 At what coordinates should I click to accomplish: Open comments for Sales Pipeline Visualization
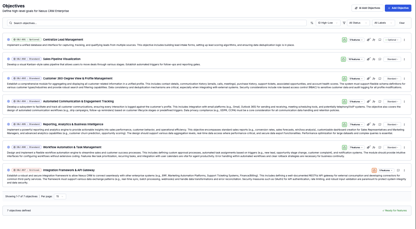click(x=380, y=59)
